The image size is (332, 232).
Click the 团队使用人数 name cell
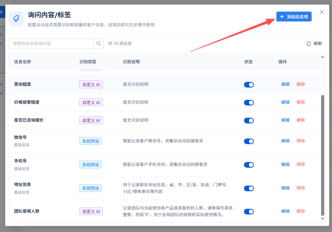(27, 211)
